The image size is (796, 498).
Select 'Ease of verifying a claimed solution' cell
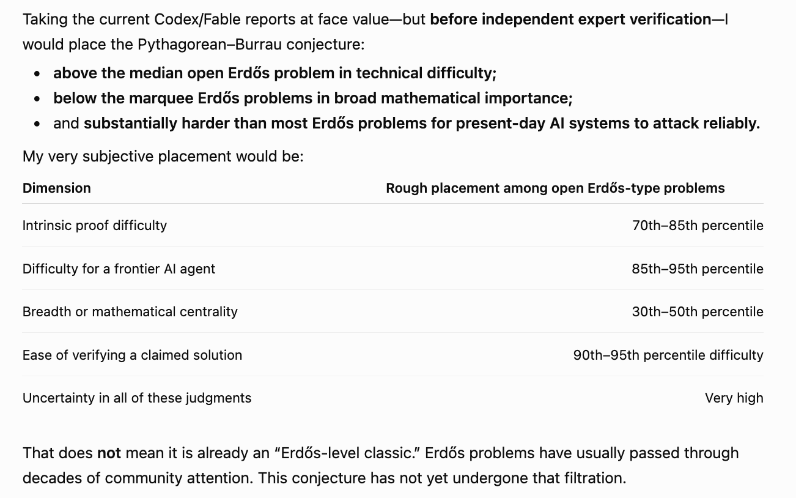coord(132,355)
